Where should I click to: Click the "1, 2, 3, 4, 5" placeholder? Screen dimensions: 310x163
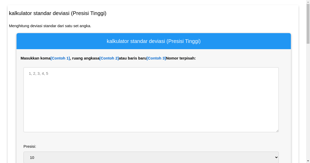pyautogui.click(x=38, y=73)
